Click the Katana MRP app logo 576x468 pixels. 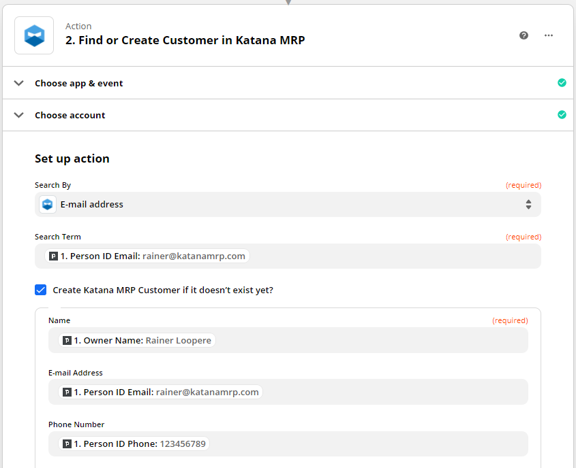coord(34,35)
